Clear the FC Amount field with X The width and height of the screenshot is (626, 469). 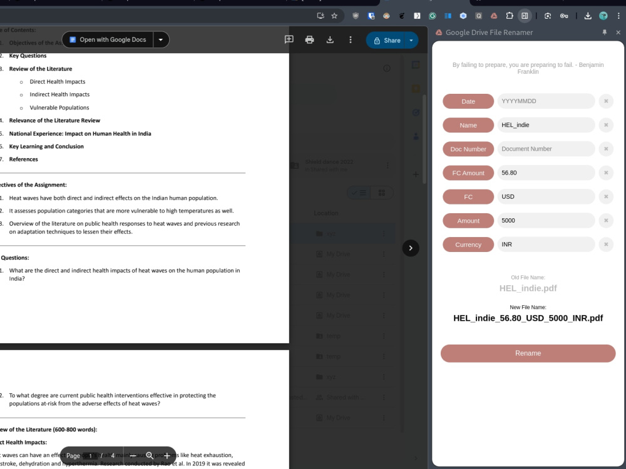606,173
